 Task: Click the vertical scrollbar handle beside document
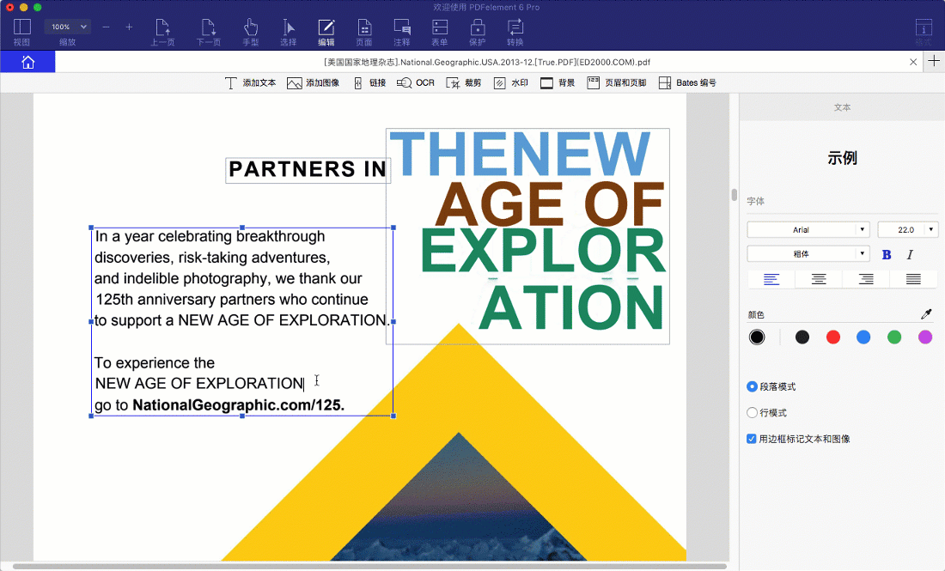tap(734, 195)
